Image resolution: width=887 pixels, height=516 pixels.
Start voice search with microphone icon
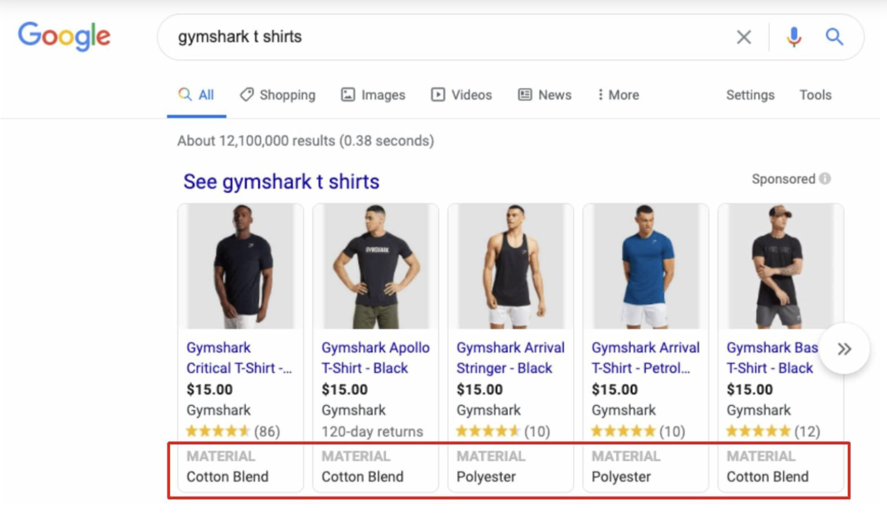794,37
